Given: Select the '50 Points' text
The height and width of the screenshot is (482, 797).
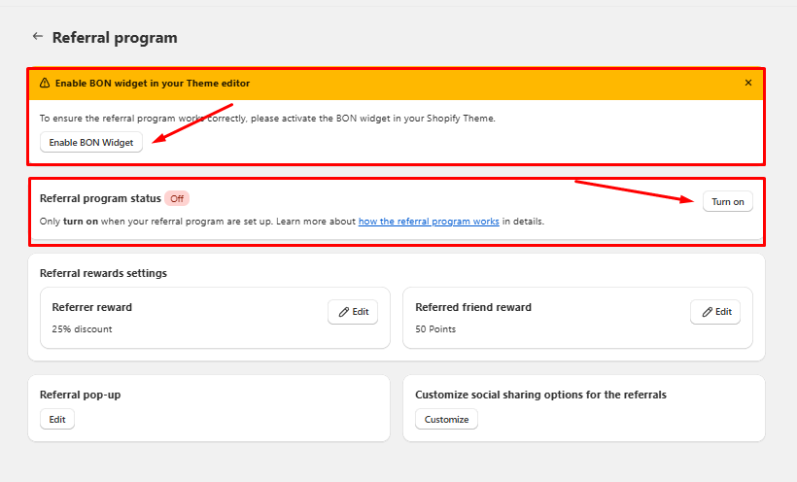Looking at the screenshot, I should click(x=435, y=329).
